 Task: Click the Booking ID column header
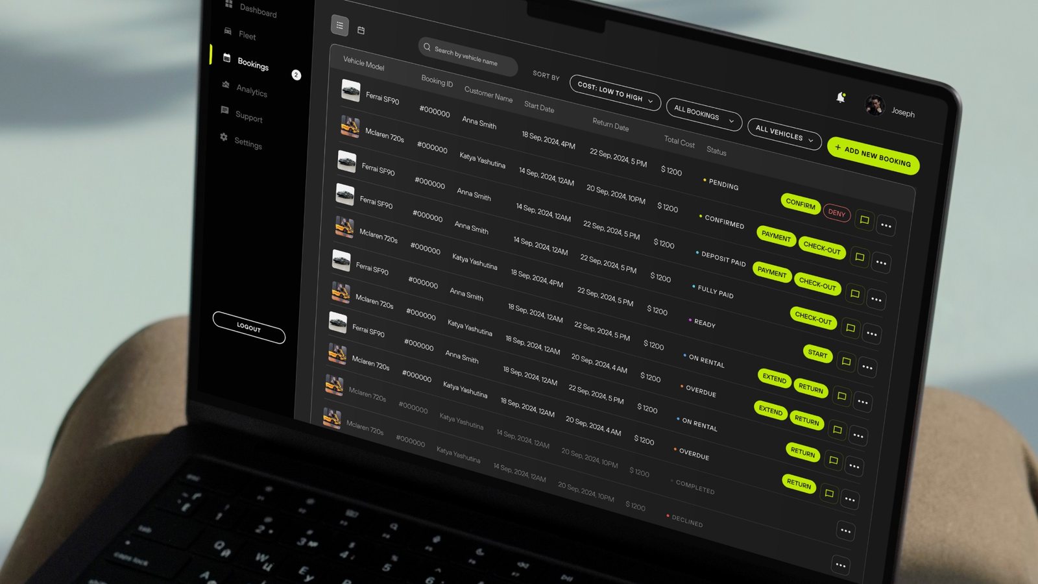(x=437, y=82)
